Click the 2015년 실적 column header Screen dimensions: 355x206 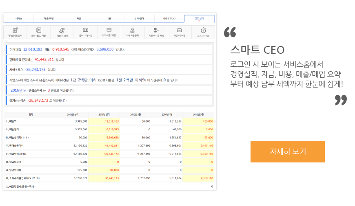(x=73, y=114)
